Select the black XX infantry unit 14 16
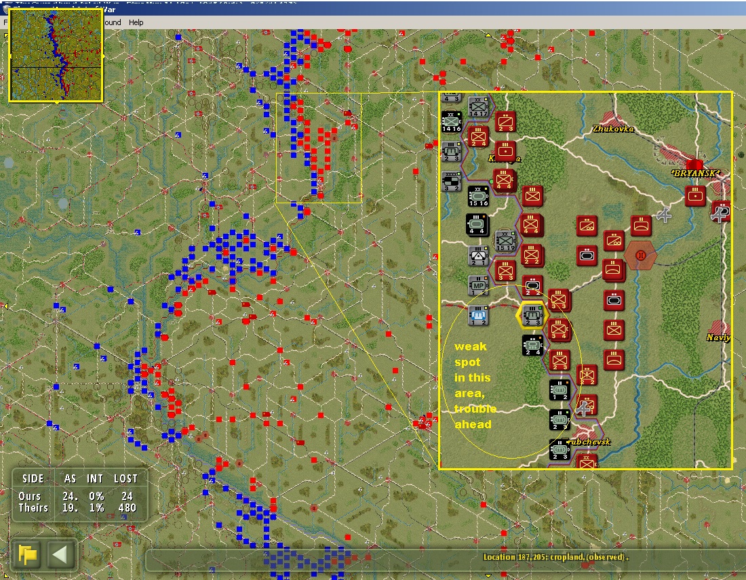This screenshot has width=746, height=580. coord(452,122)
